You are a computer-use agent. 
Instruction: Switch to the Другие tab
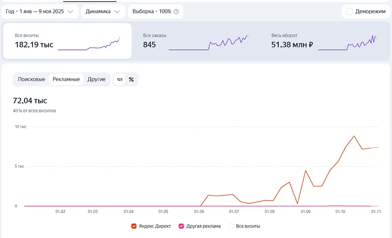coord(97,79)
